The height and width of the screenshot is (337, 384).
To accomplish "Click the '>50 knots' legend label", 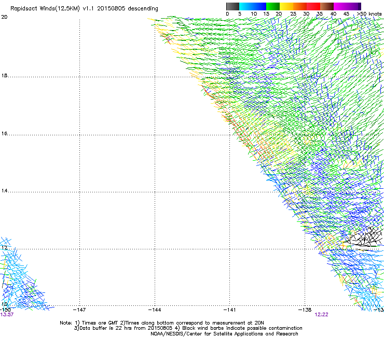I will click(369, 14).
